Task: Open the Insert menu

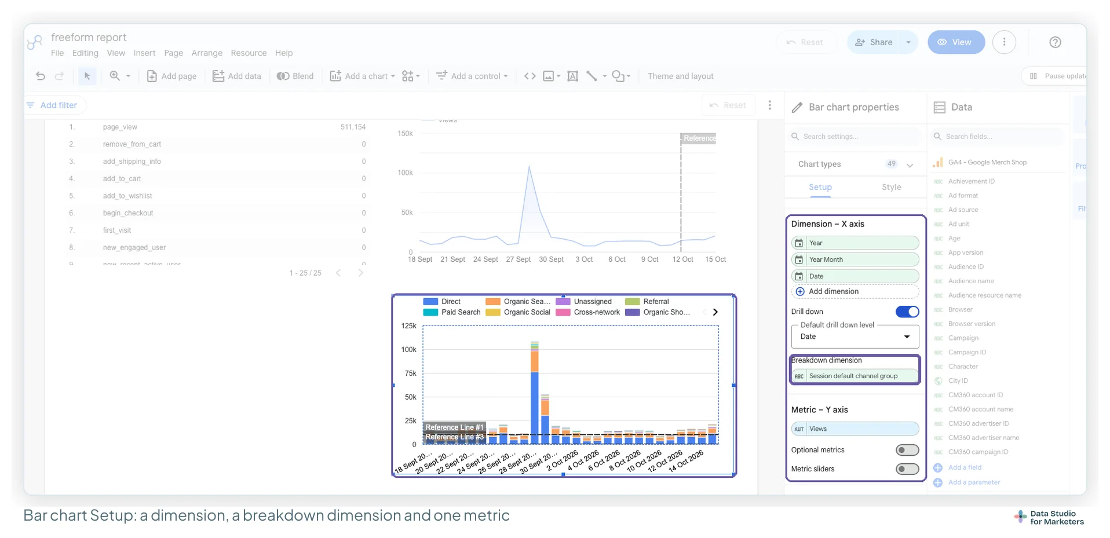Action: 144,53
